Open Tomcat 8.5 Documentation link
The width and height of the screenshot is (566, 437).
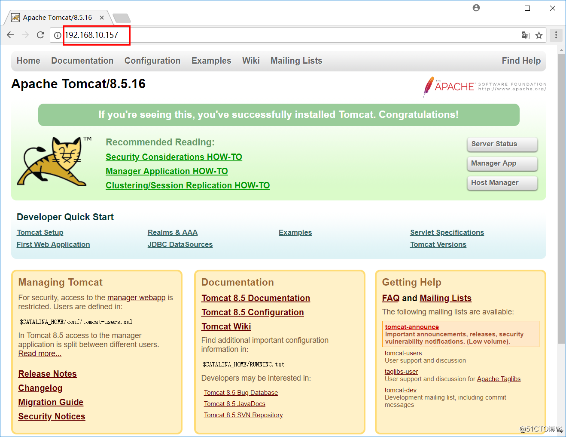[256, 298]
